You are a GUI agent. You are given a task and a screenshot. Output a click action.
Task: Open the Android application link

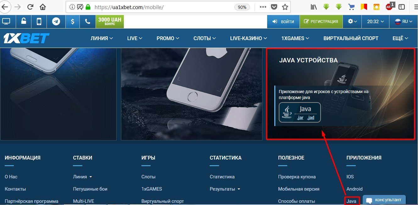[x=355, y=189]
